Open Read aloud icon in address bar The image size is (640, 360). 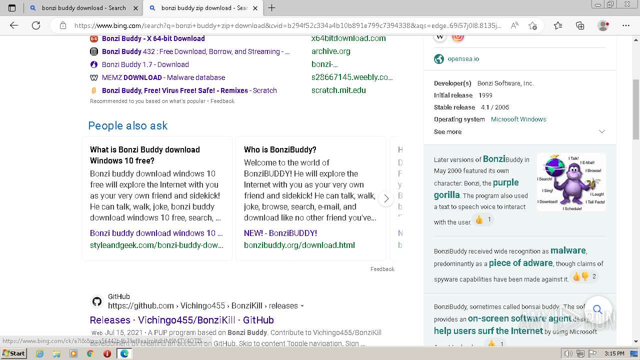(514, 25)
